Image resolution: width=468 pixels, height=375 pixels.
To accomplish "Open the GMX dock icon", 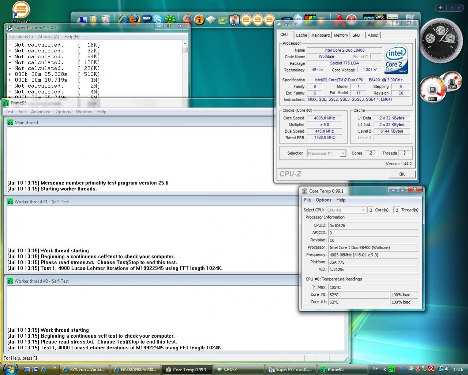I will click(147, 19).
